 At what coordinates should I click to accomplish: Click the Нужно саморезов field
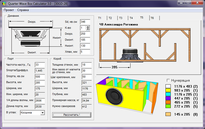point(87,107)
